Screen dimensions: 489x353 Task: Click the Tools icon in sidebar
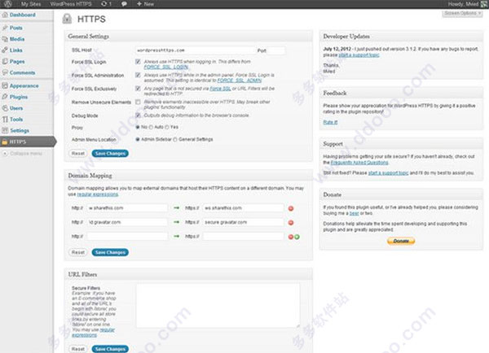5,120
